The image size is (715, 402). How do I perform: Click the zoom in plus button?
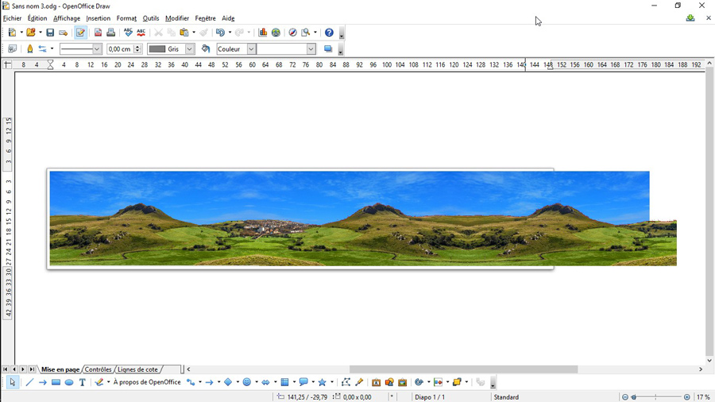687,397
